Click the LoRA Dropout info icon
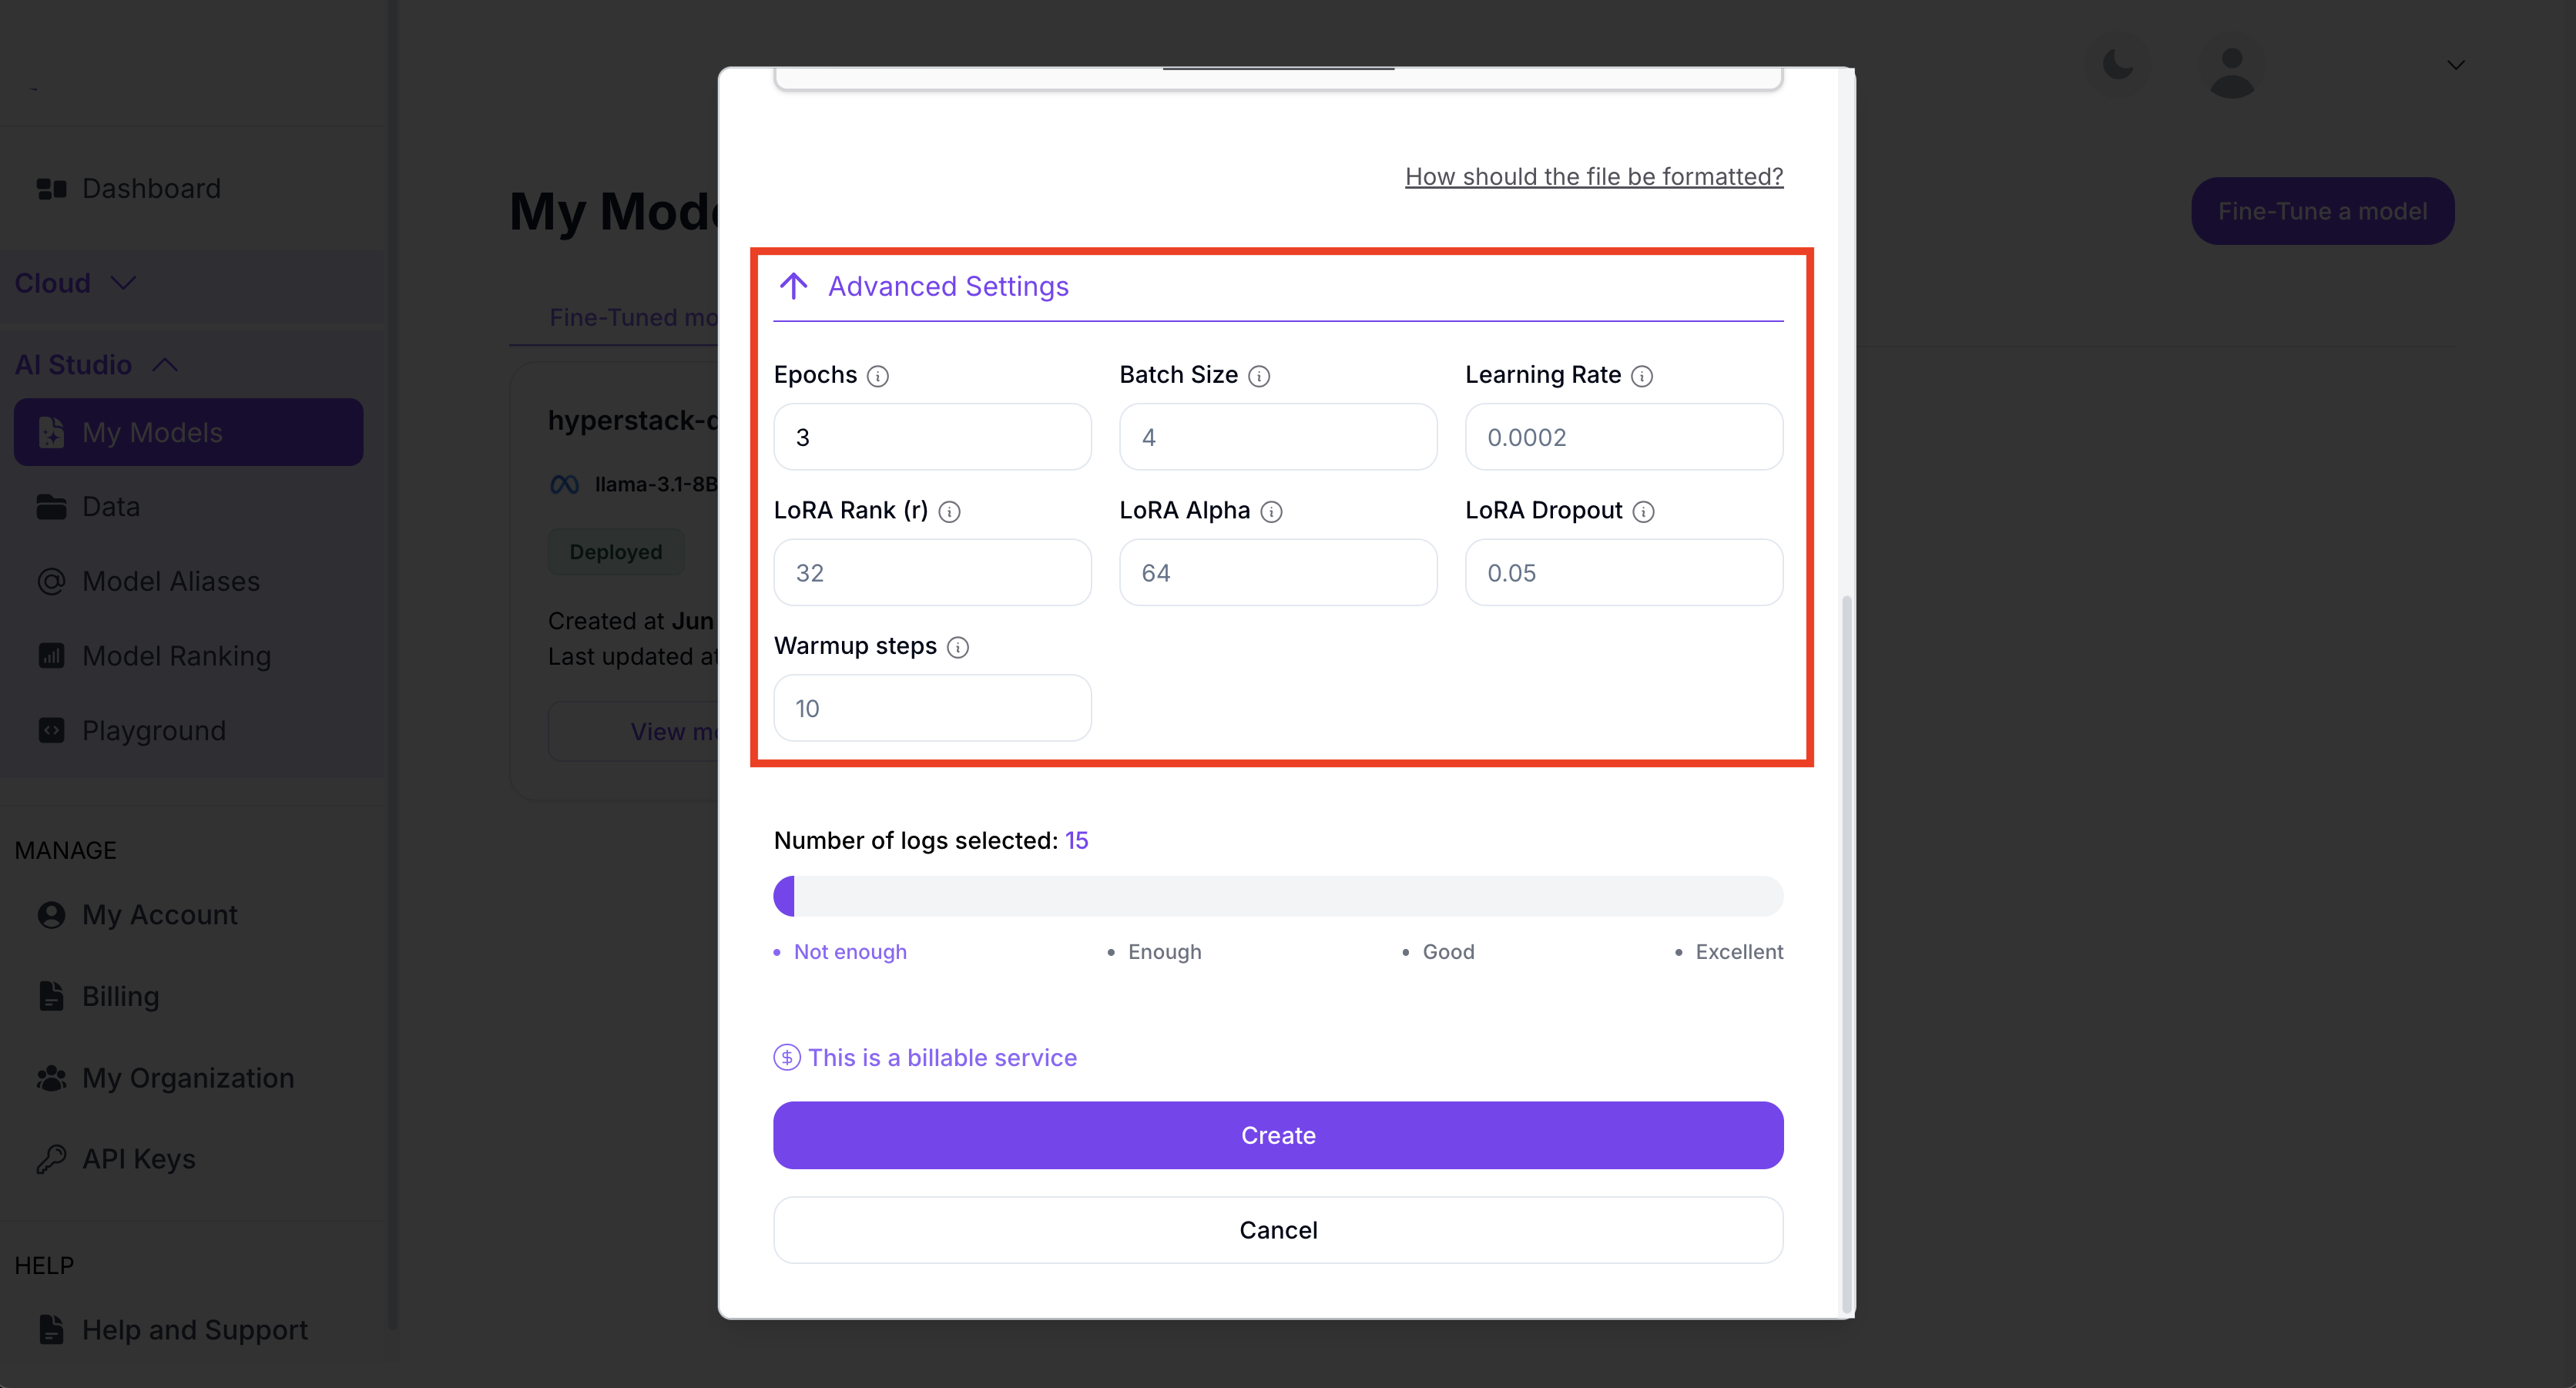 (1643, 512)
